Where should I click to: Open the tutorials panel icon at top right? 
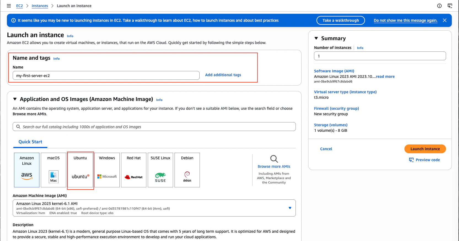click(450, 6)
